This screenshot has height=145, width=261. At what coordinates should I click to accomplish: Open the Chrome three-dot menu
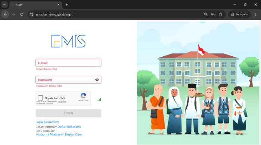[x=256, y=14]
